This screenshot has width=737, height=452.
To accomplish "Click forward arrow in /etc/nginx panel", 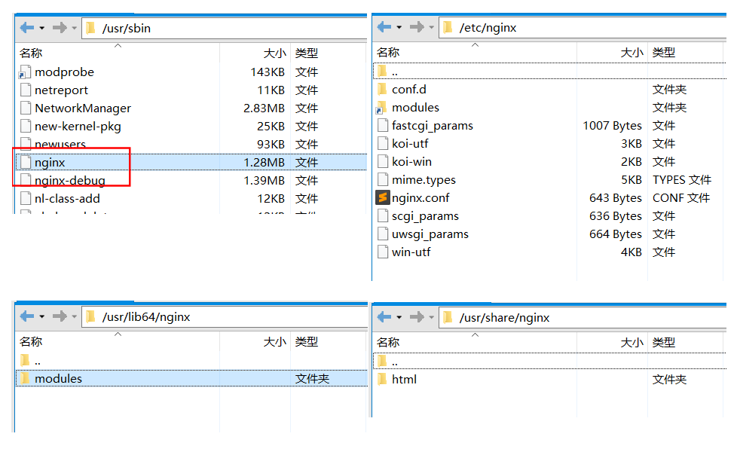I will (x=416, y=27).
